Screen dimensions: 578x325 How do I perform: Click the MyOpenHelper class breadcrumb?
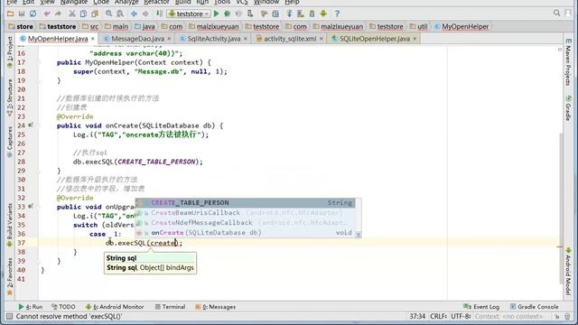click(x=461, y=26)
